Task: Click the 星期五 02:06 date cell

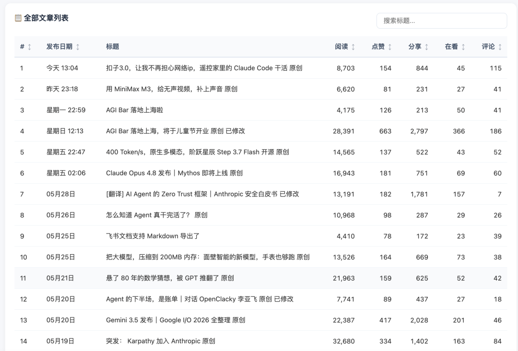Action: 66,173
